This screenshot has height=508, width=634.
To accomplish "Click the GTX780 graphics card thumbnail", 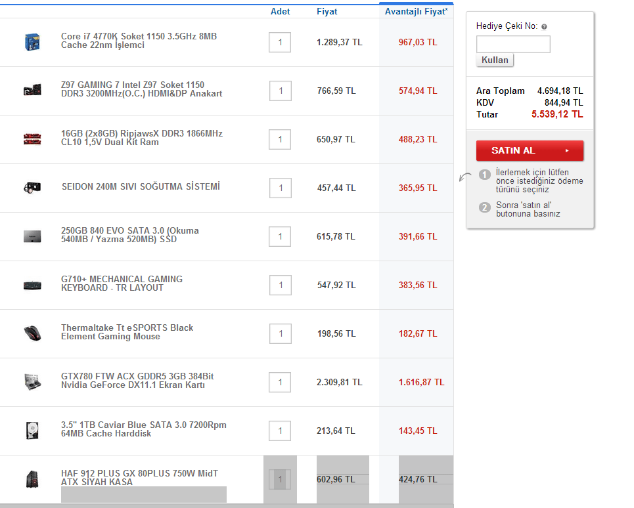I will click(x=32, y=382).
